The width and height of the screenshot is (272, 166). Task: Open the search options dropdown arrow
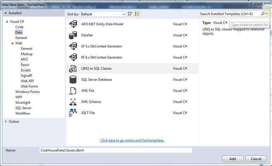267,14
